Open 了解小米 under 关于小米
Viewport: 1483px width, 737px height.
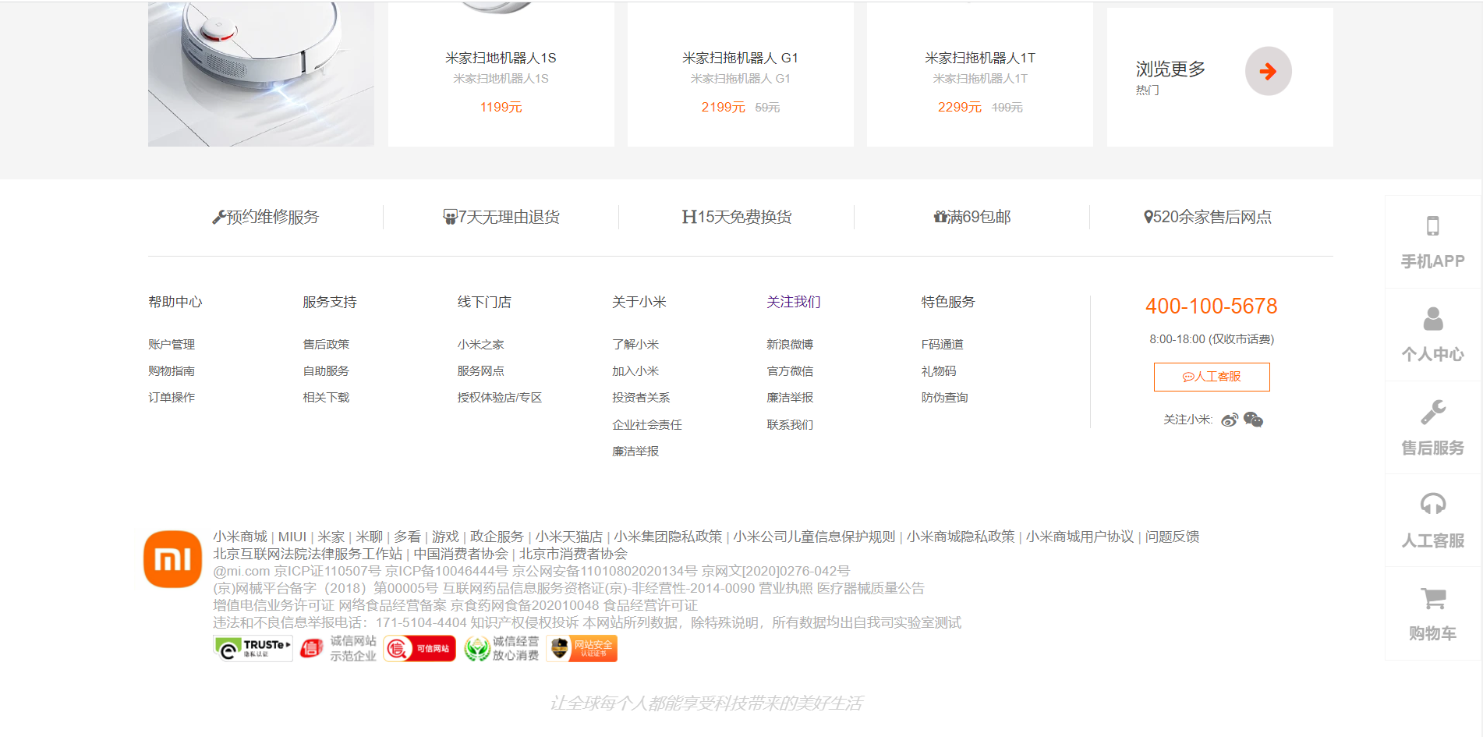[635, 344]
